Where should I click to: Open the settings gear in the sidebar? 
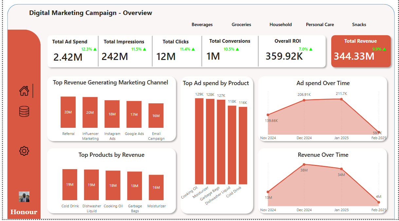pos(24,151)
